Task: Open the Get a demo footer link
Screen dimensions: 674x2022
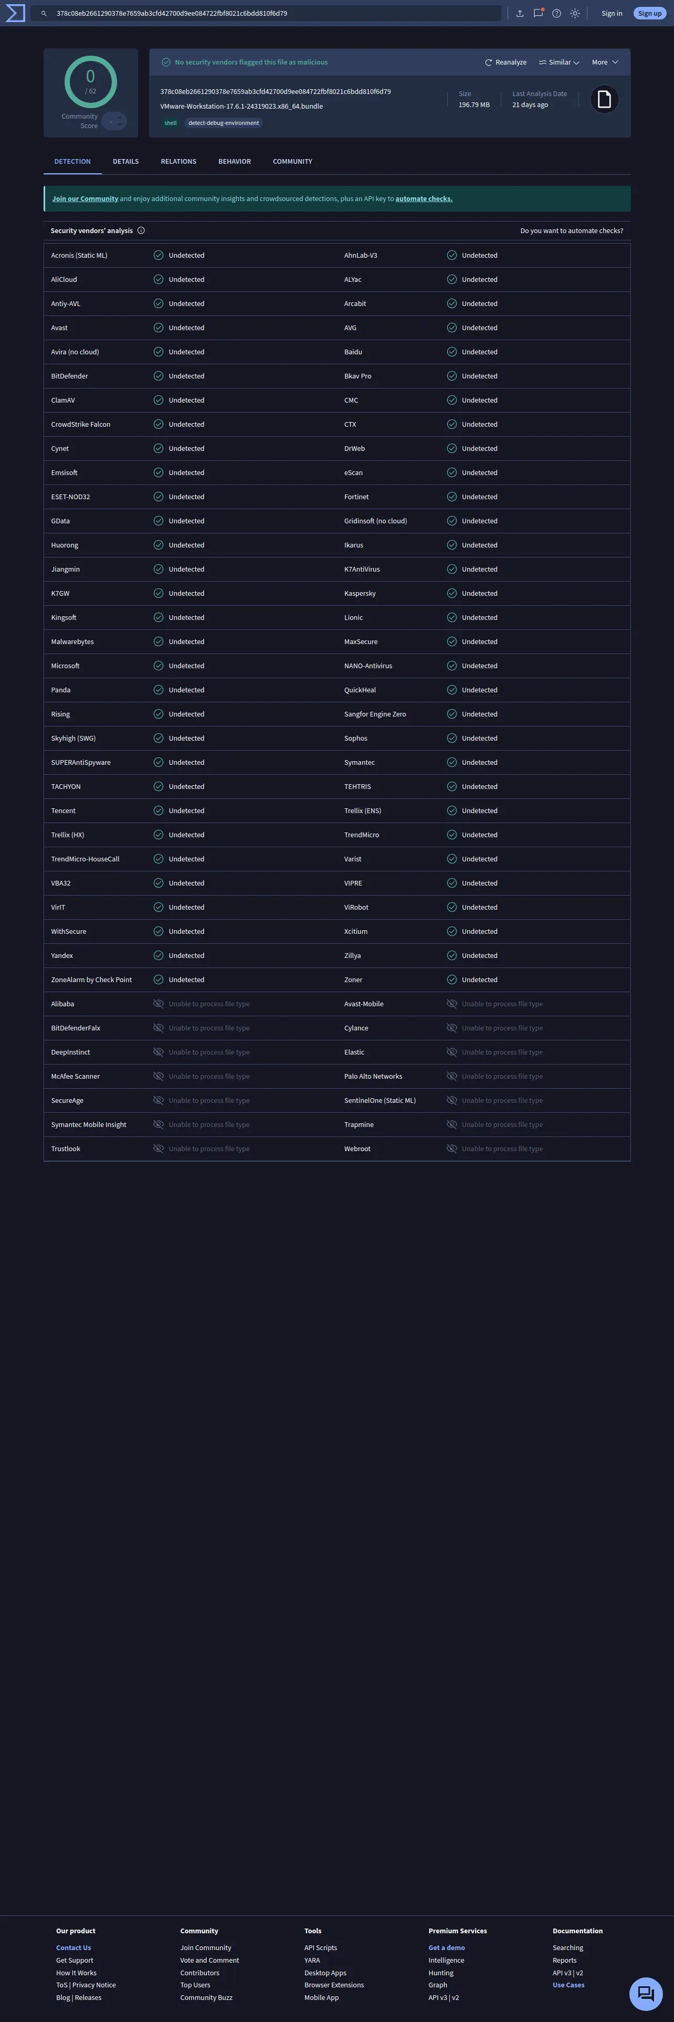Action: [447, 1947]
